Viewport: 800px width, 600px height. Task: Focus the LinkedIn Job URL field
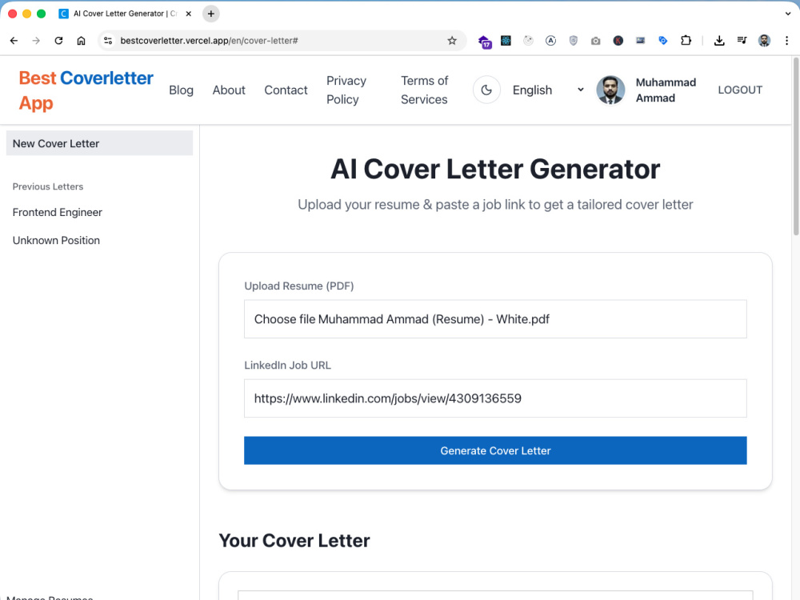pyautogui.click(x=495, y=398)
